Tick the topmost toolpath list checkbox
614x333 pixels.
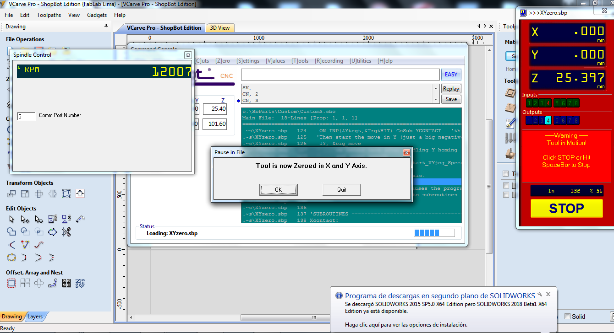pos(505,174)
